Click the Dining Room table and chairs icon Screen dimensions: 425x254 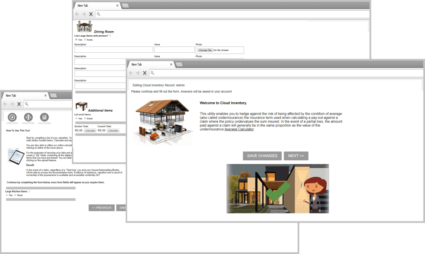point(84,27)
